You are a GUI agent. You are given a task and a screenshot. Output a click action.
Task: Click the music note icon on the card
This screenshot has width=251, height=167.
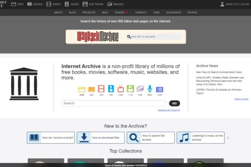pos(184,137)
